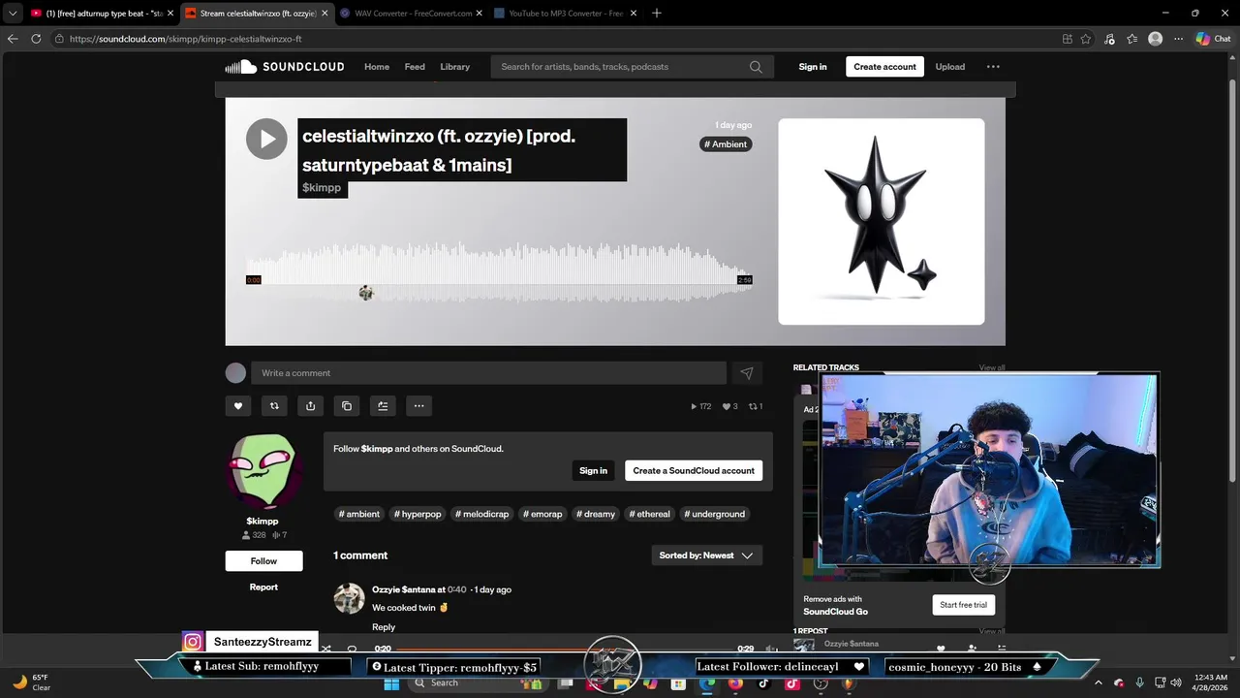
Task: Click Create a SoundCloud account
Action: 694,470
